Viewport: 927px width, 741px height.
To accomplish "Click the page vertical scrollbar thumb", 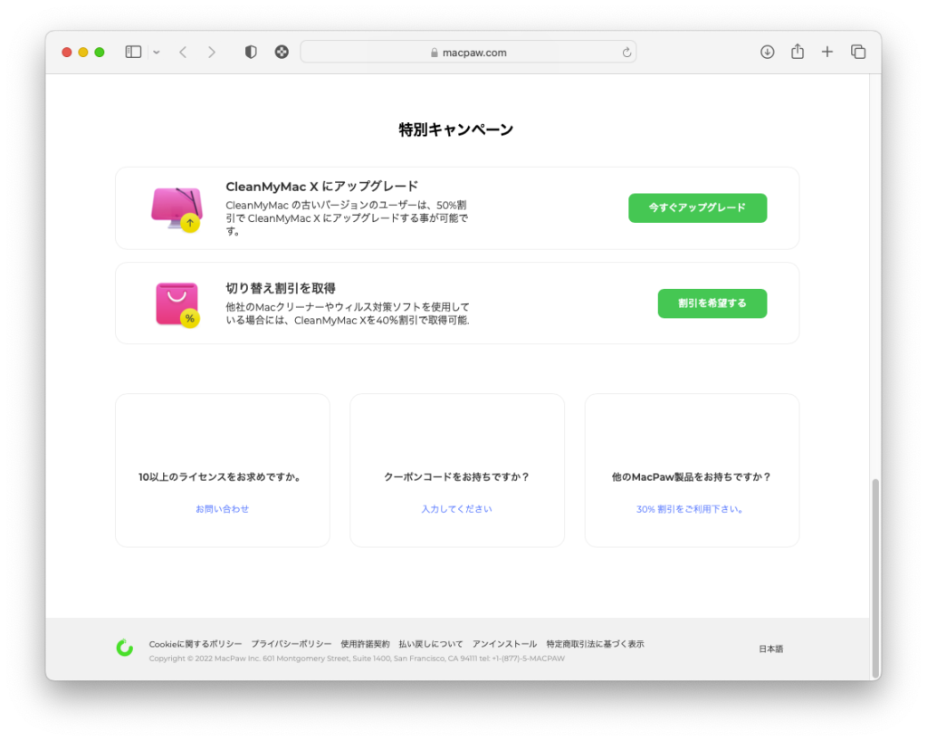I will (875, 578).
